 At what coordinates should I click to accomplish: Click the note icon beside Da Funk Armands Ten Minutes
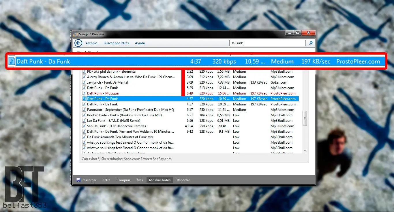(x=84, y=137)
